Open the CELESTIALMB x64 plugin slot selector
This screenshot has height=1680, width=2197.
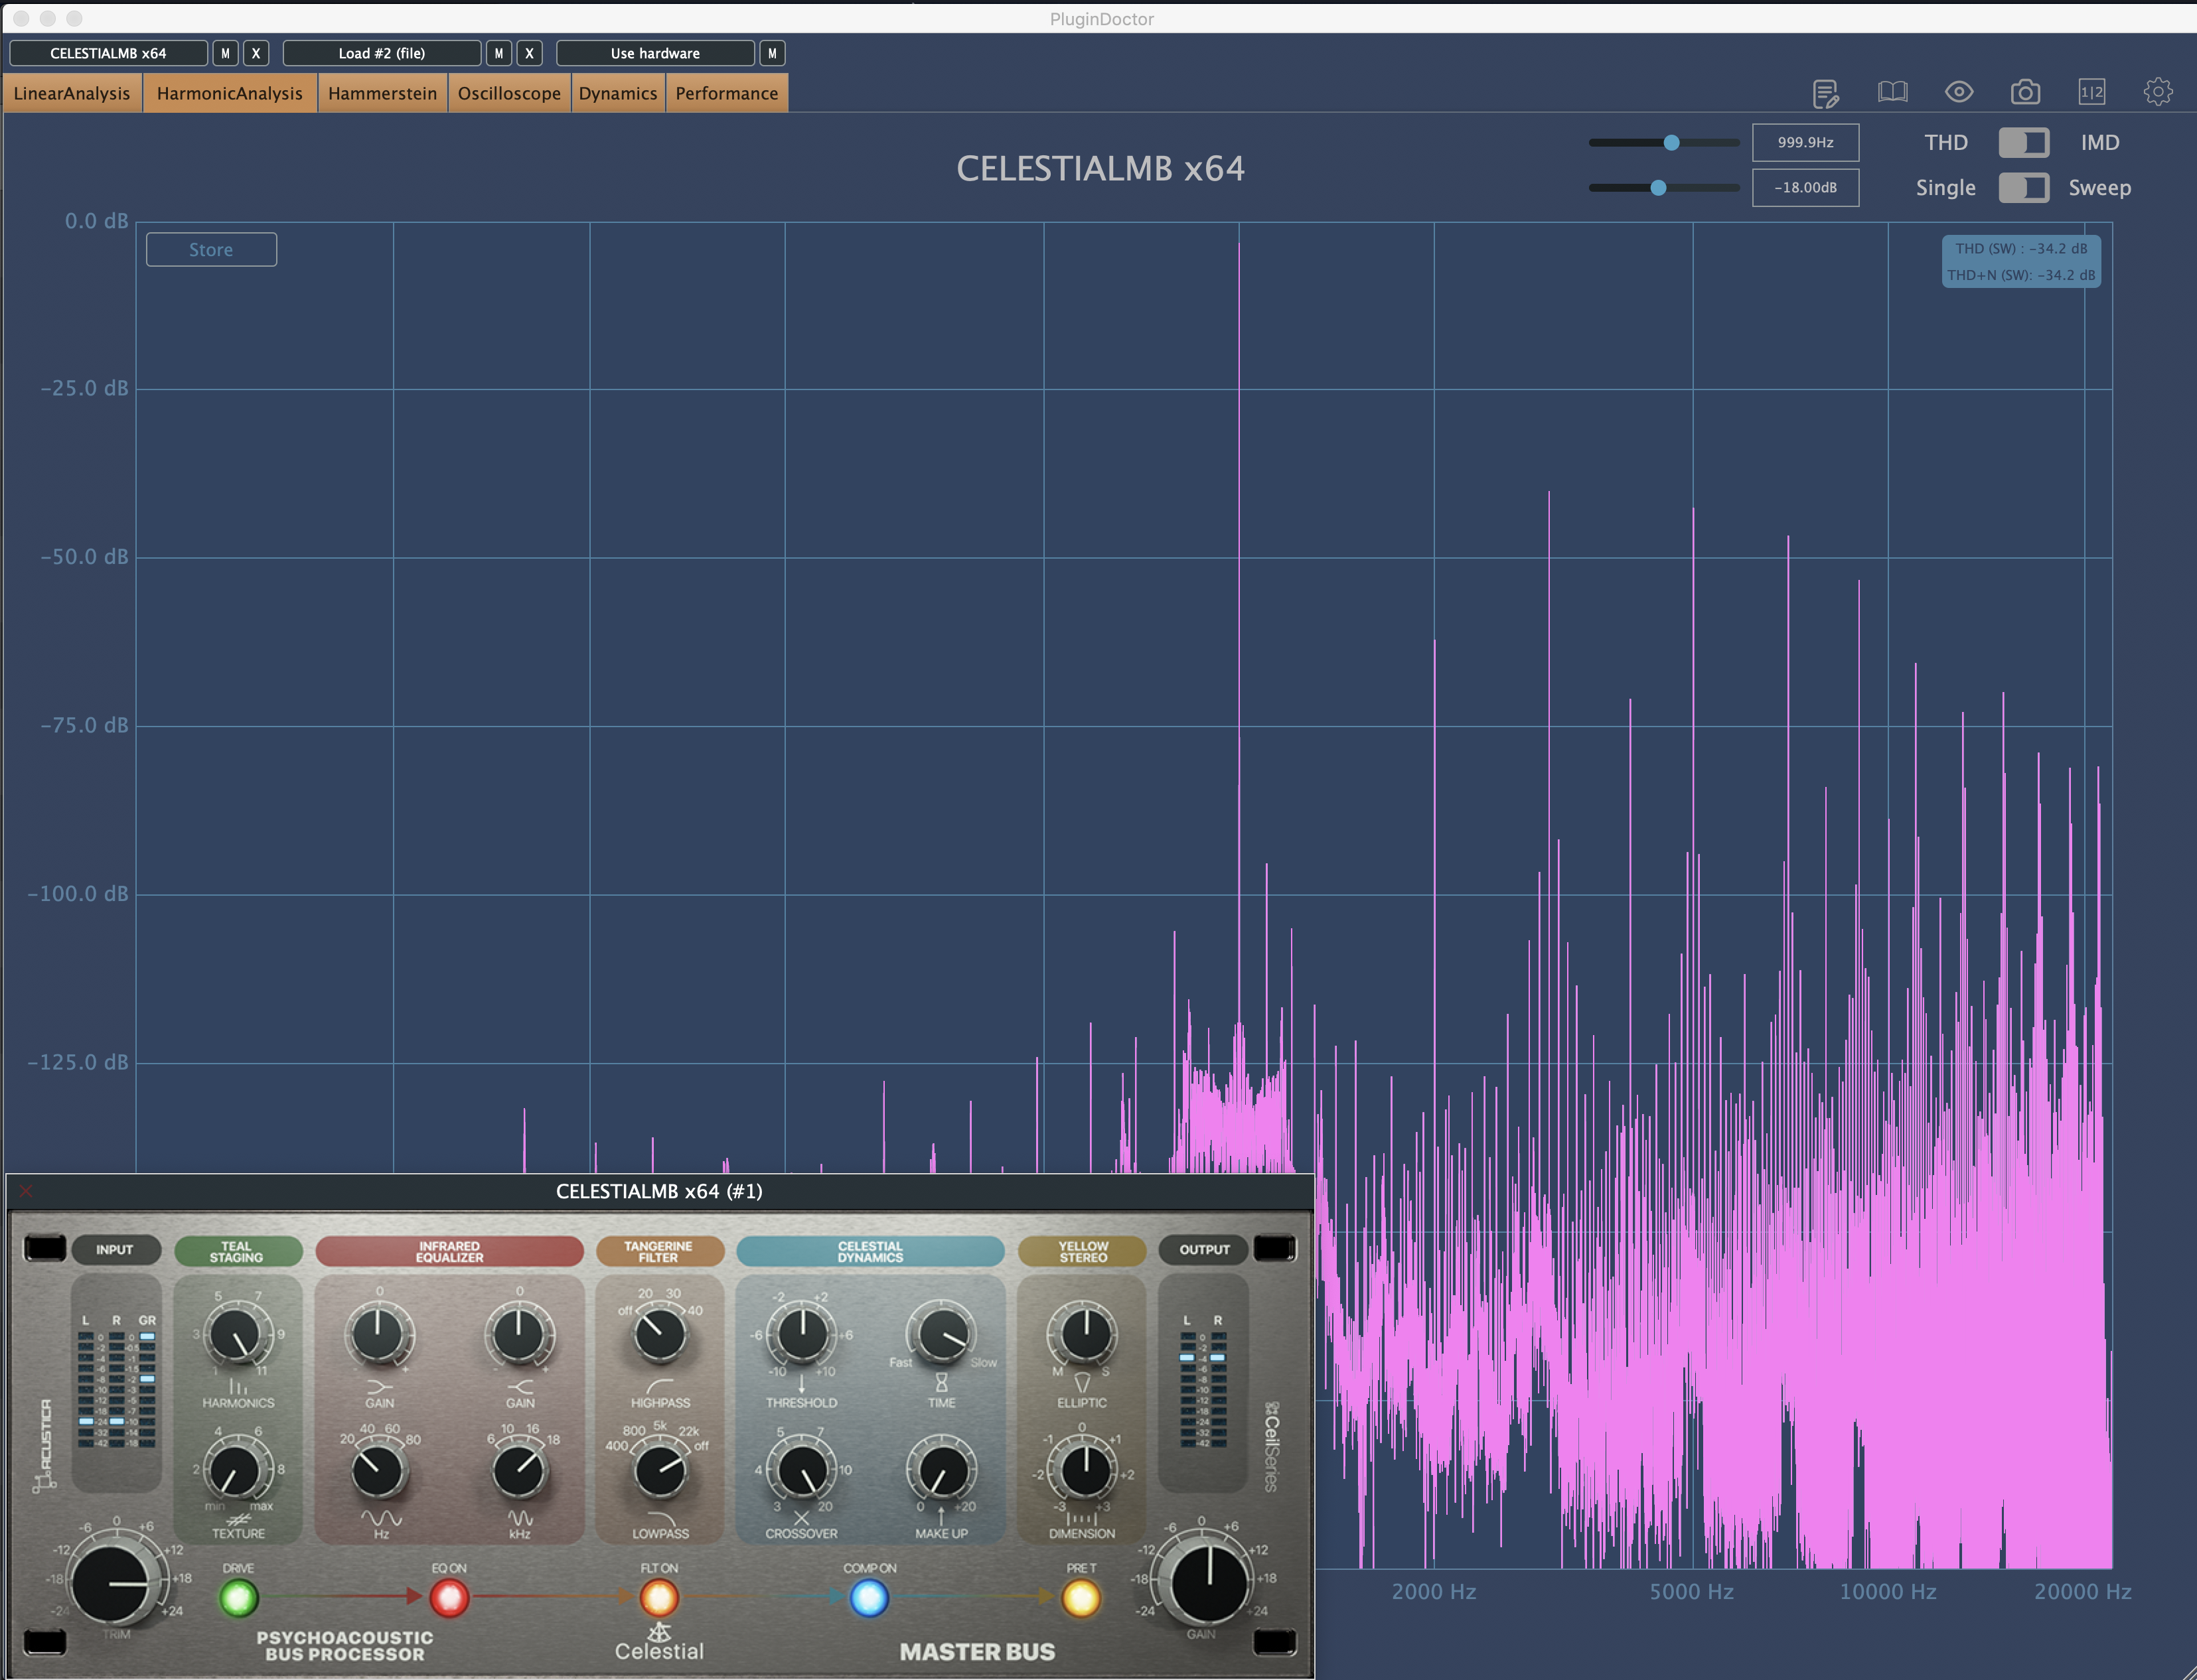point(108,53)
